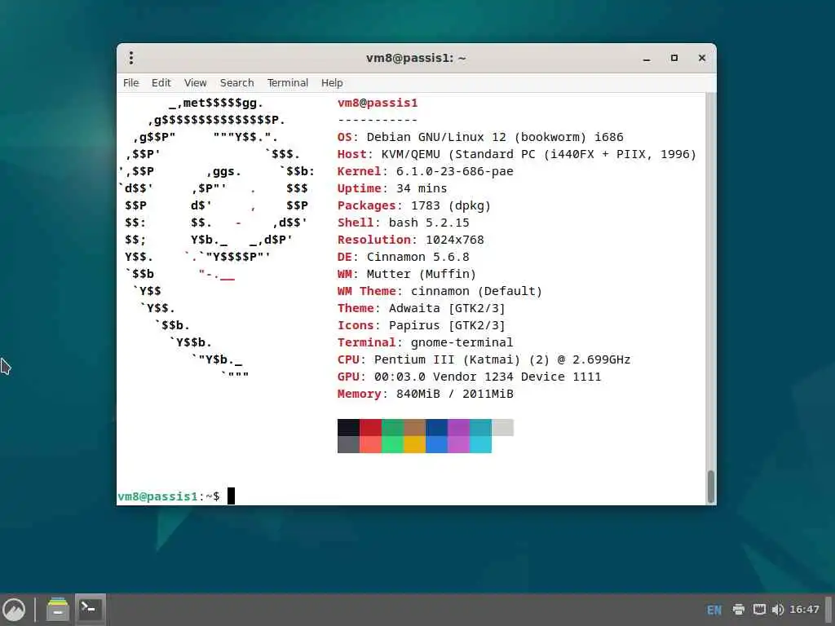Open the Search menu
835x626 pixels.
click(237, 83)
